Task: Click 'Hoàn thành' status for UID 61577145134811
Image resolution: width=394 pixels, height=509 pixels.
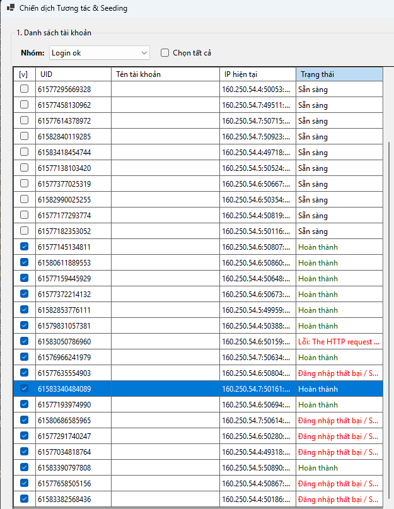Action: (x=340, y=247)
